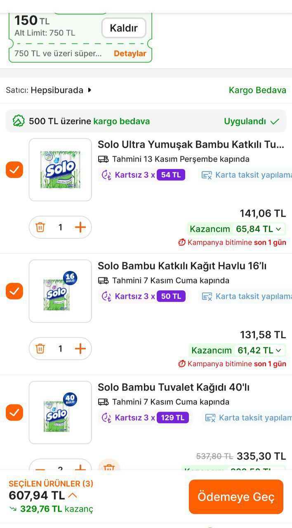Deselect the Kağıt Havlu 16'lı checkbox
The height and width of the screenshot is (528, 292).
pyautogui.click(x=14, y=291)
